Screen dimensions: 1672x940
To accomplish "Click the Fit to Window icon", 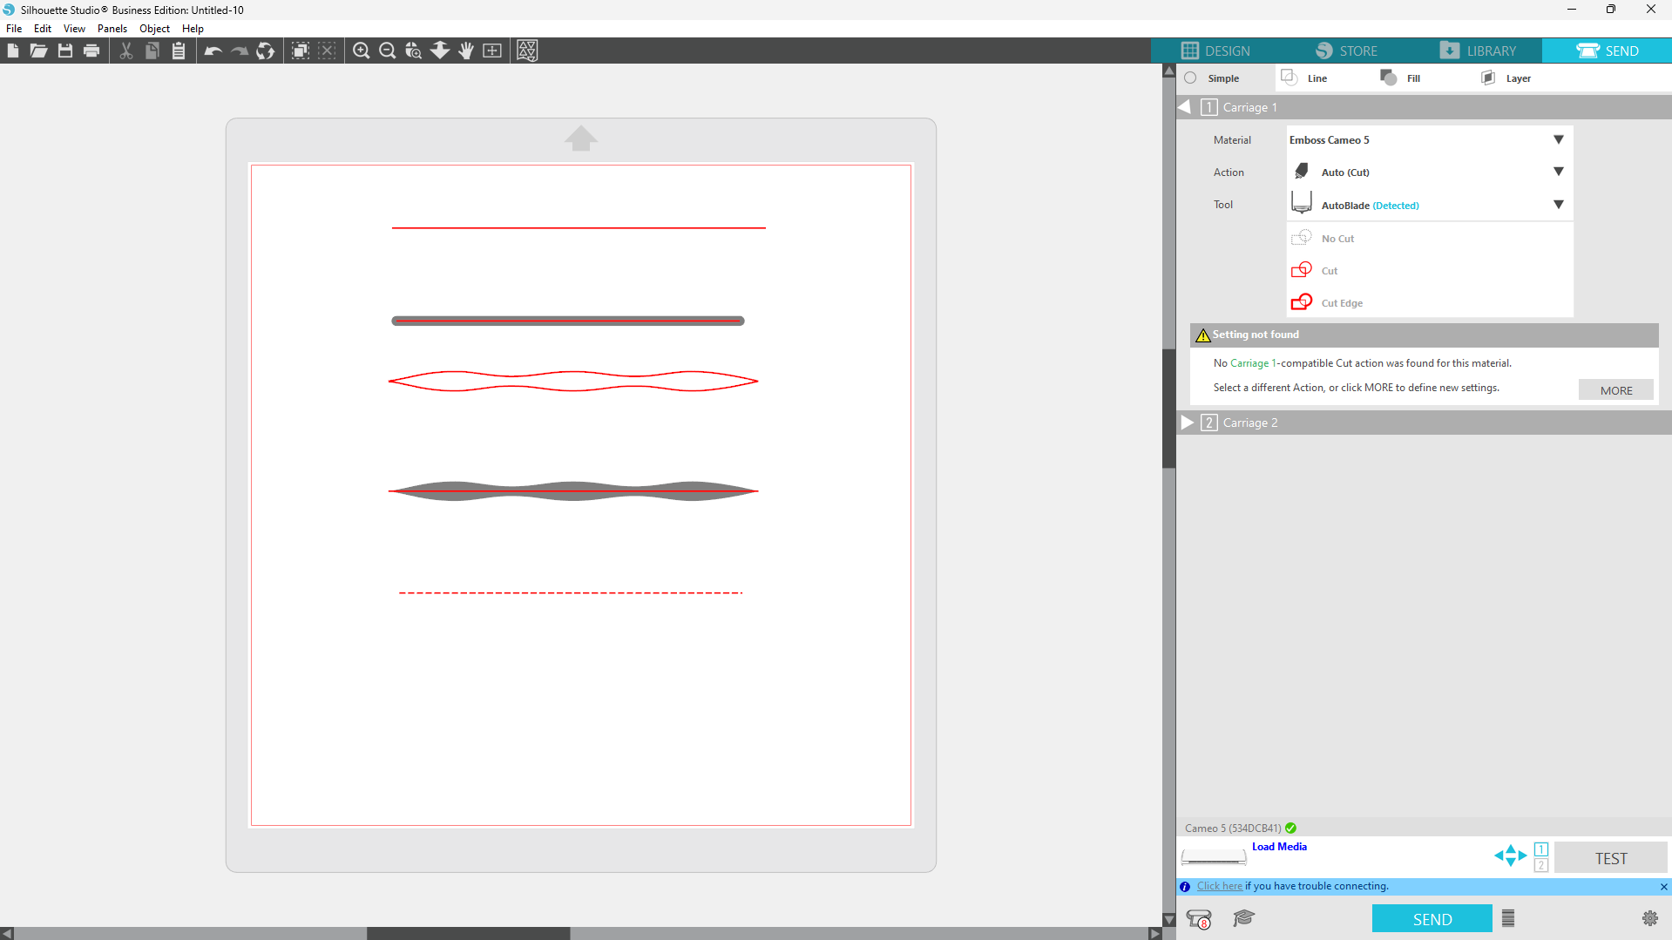I will pos(492,51).
